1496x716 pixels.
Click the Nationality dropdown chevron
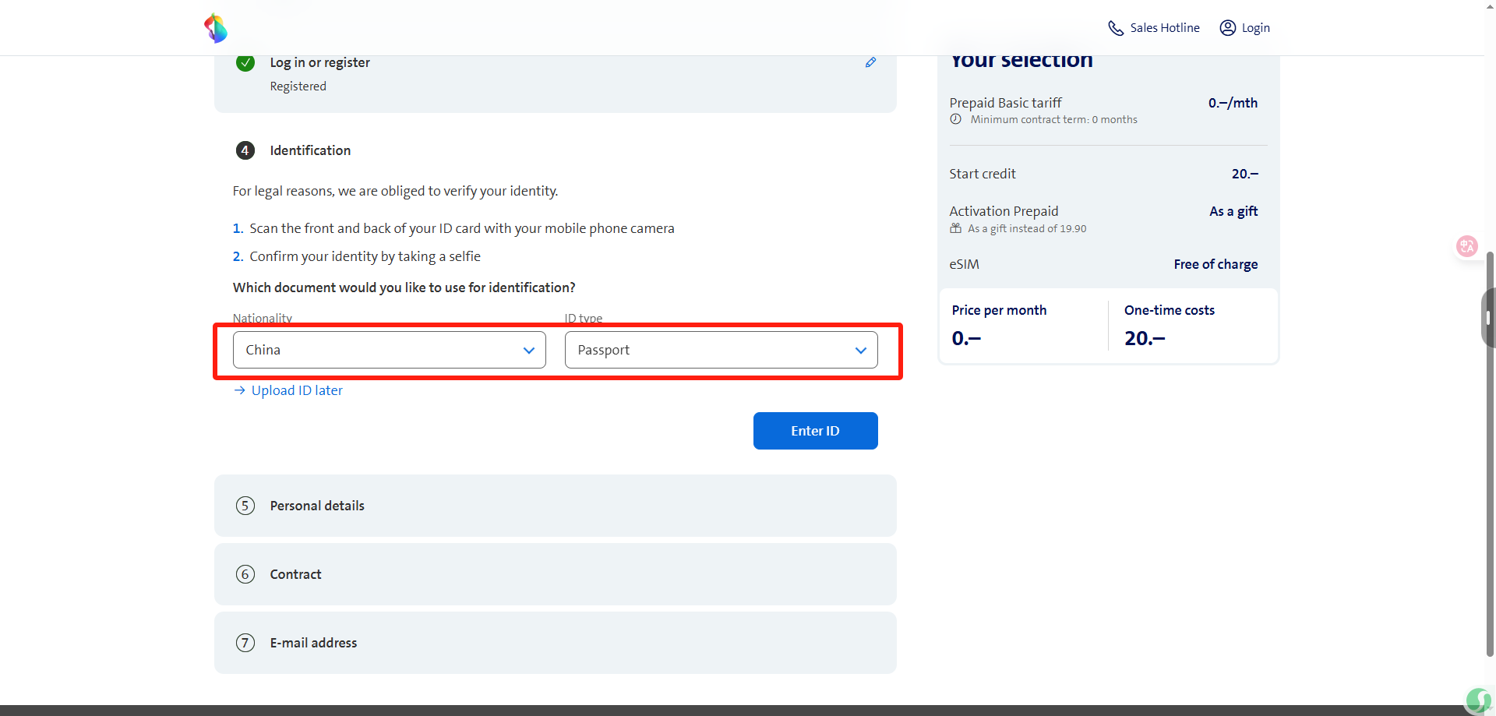(x=529, y=351)
